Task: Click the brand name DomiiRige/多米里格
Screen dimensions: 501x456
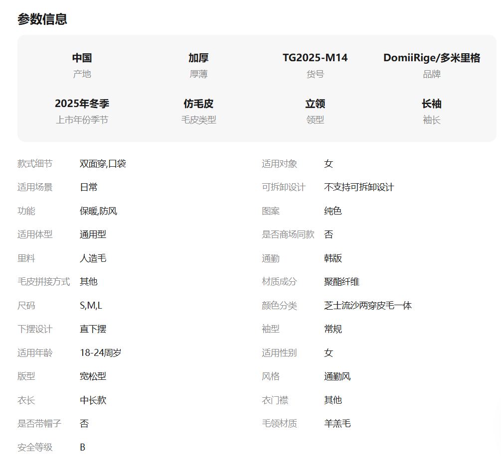Action: pos(431,58)
